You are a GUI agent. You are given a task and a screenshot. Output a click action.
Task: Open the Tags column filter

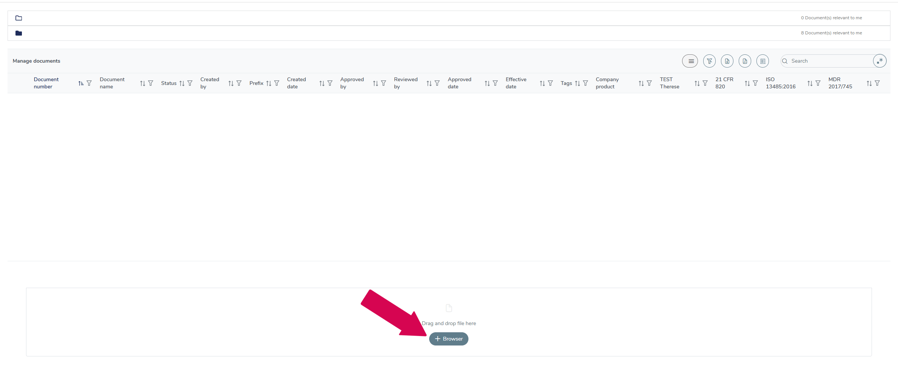[585, 83]
